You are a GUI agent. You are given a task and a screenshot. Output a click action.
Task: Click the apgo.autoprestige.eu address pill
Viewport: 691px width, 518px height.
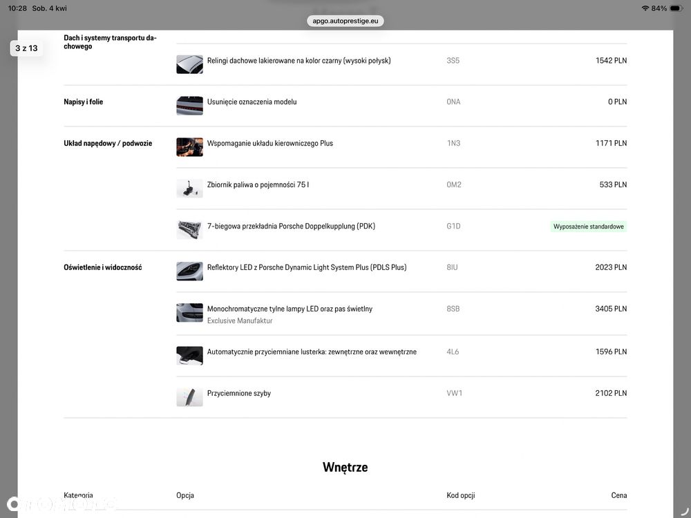(345, 21)
